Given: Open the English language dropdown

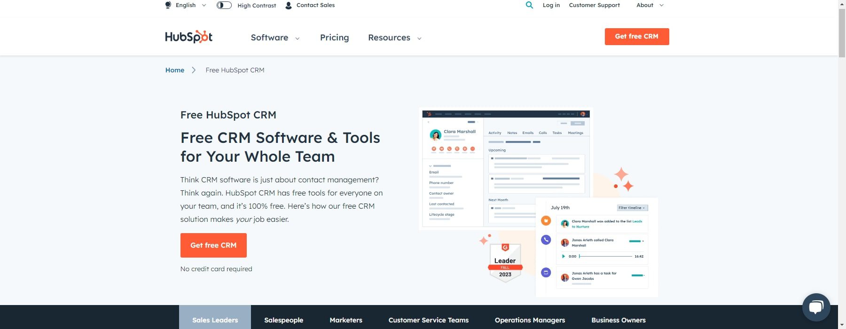Looking at the screenshot, I should coord(190,5).
